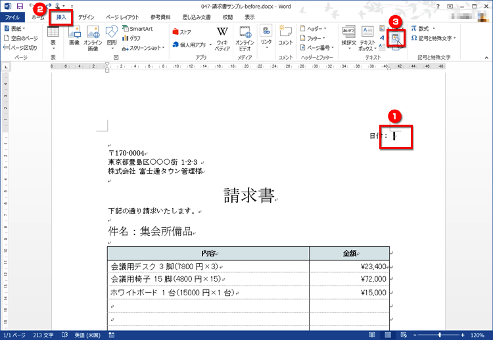
Task: Open the table insert button
Action: pos(53,38)
